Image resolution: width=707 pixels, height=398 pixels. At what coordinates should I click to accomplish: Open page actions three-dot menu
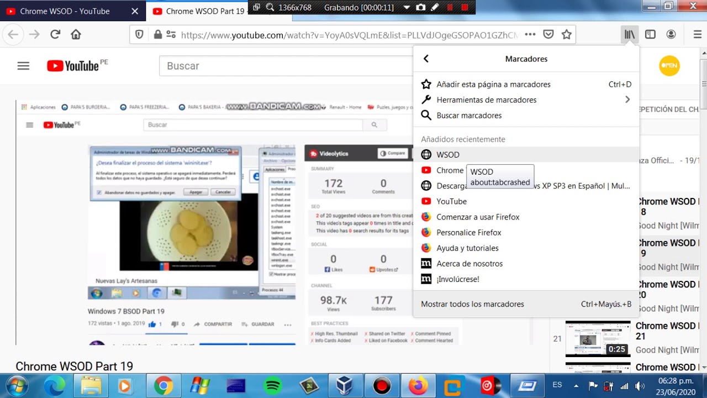[x=530, y=34]
